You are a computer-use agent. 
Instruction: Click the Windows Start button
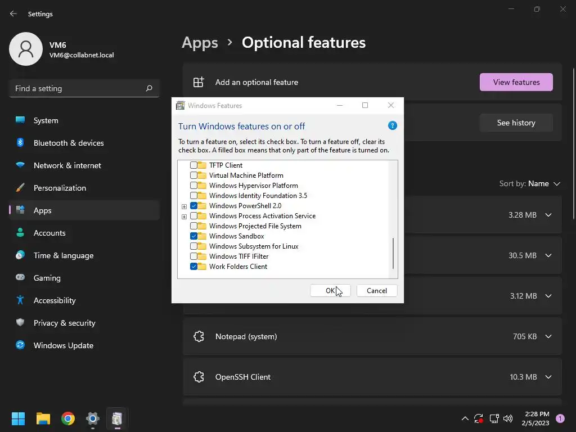(x=19, y=418)
